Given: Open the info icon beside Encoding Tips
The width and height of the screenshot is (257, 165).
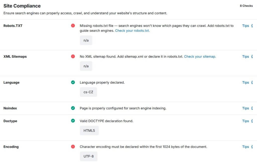Looking at the screenshot, I should click(252, 147).
